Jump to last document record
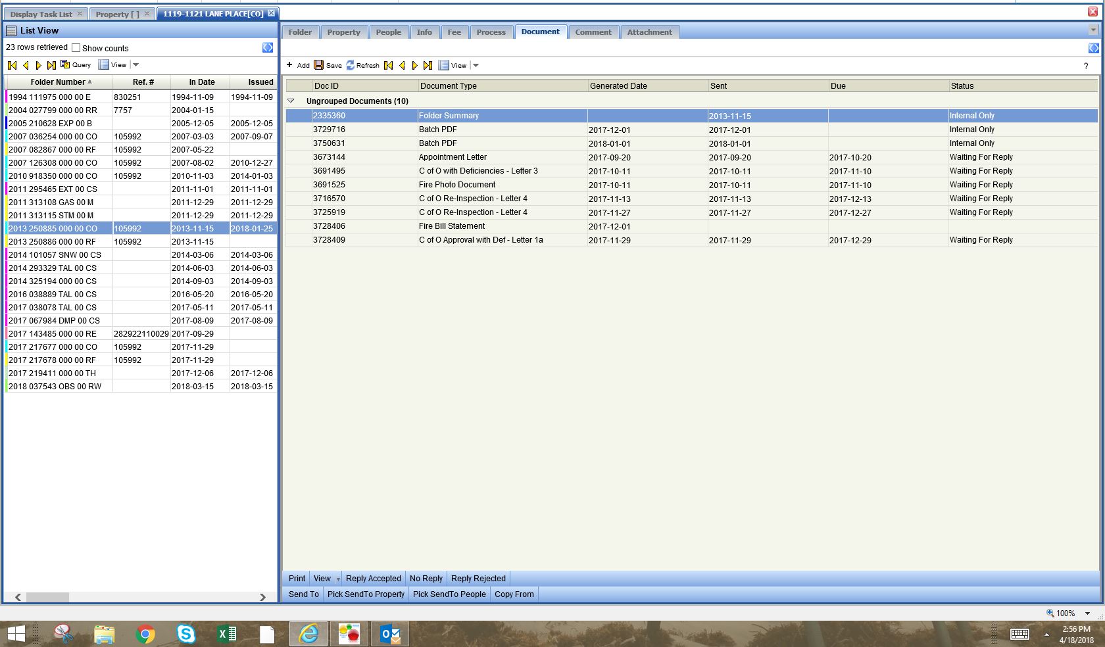Image resolution: width=1105 pixels, height=647 pixels. click(428, 65)
